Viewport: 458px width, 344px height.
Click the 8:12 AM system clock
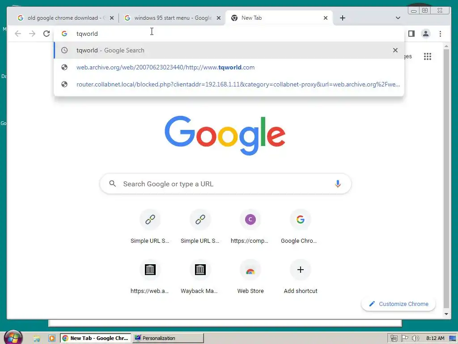pos(435,338)
